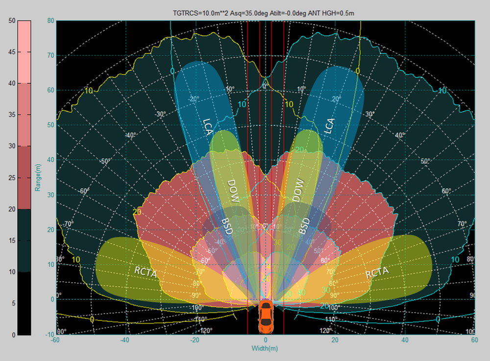The width and height of the screenshot is (490, 361).
Task: Click the 80 tick on range axis
Action: coord(50,21)
